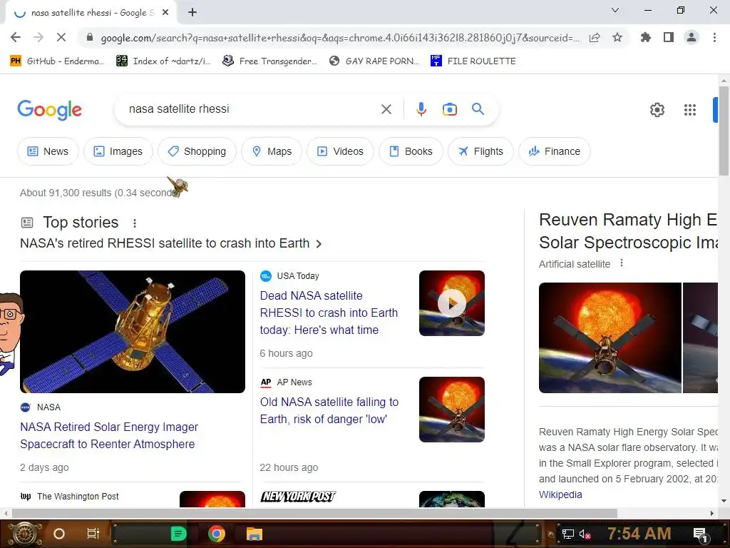Open Wikipedia link in knowledge panel
The width and height of the screenshot is (730, 548).
click(x=560, y=494)
